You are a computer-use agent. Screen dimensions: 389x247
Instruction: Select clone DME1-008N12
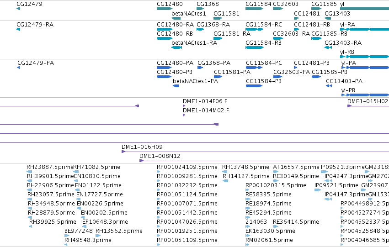(x=160, y=156)
